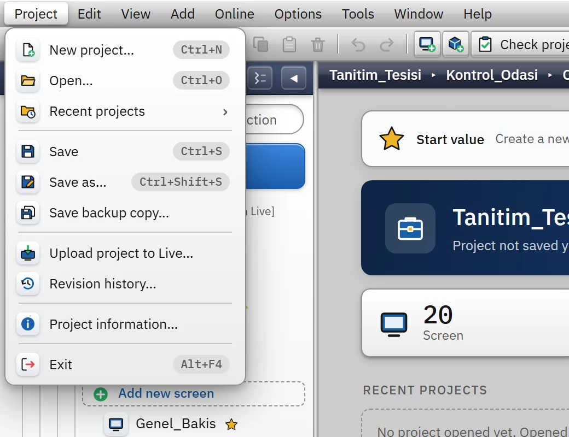Image resolution: width=569 pixels, height=437 pixels.
Task: Click the search field behind the menu
Action: (x=275, y=119)
